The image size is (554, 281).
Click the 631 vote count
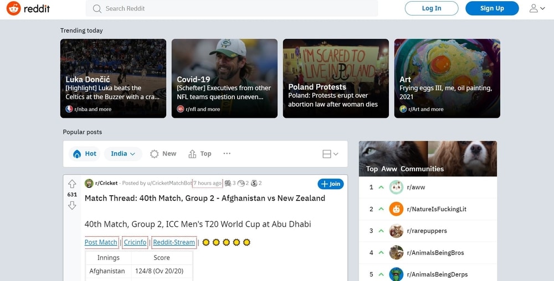point(72,195)
